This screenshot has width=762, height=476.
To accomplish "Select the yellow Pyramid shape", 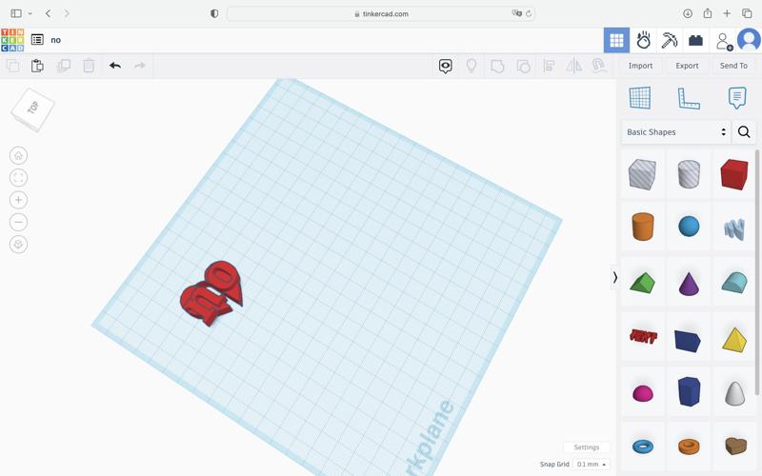I will click(x=734, y=339).
